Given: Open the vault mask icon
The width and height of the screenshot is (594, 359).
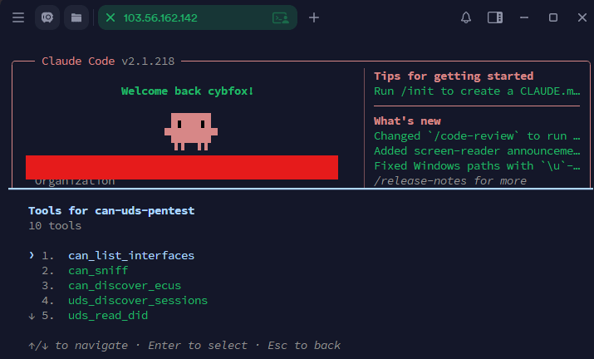Looking at the screenshot, I should [x=47, y=17].
